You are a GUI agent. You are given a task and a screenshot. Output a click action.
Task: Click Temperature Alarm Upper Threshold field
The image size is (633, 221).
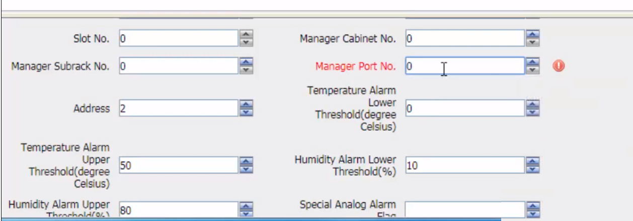tap(178, 165)
